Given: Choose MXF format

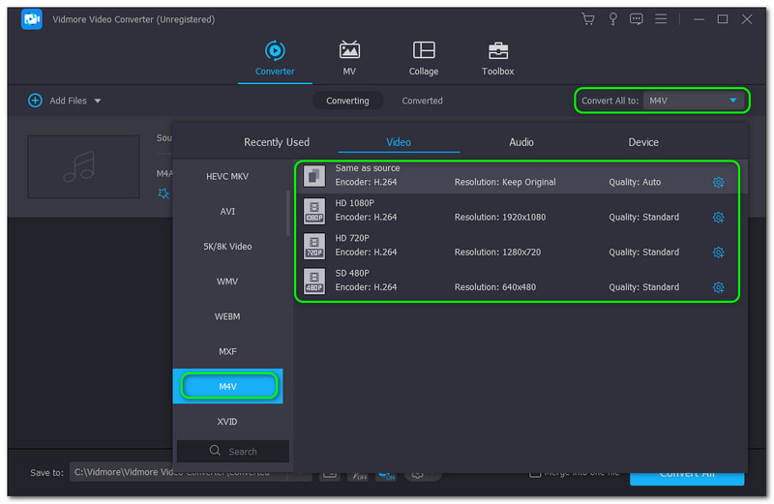Looking at the screenshot, I should 227,352.
